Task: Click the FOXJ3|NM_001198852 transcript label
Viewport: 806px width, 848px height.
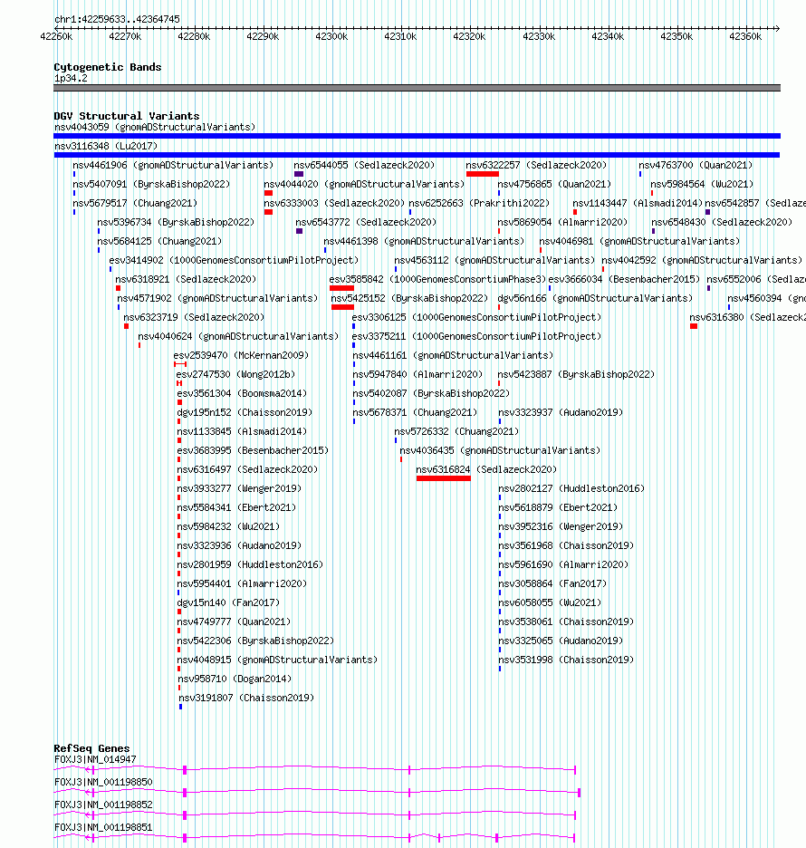Action: [103, 805]
